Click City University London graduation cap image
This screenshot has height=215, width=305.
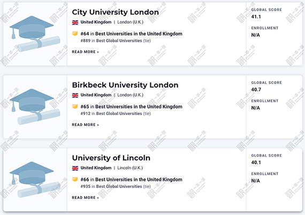35,34
